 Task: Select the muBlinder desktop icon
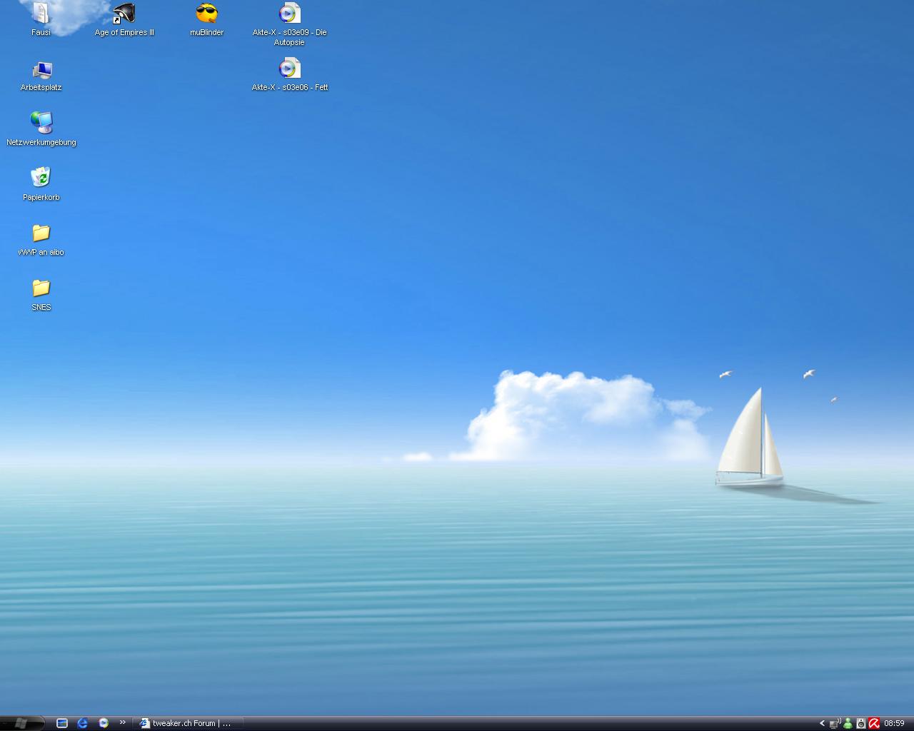click(x=206, y=14)
